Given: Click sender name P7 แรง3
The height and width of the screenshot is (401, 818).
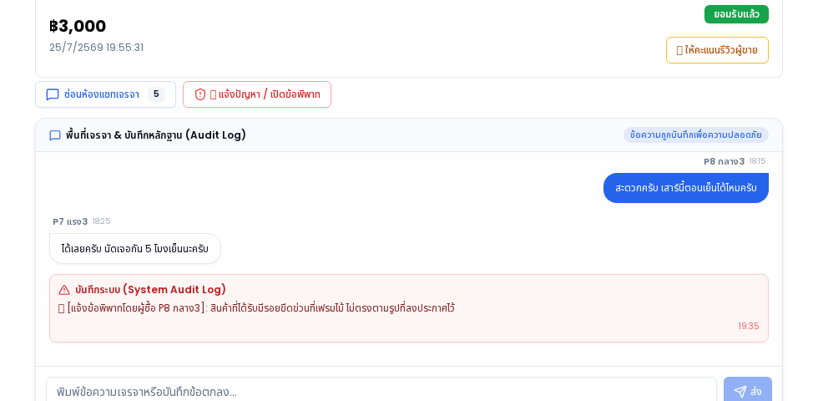Looking at the screenshot, I should [x=70, y=221].
